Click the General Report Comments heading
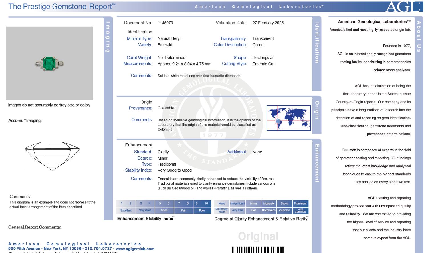This screenshot has width=428, height=253. tap(35, 227)
